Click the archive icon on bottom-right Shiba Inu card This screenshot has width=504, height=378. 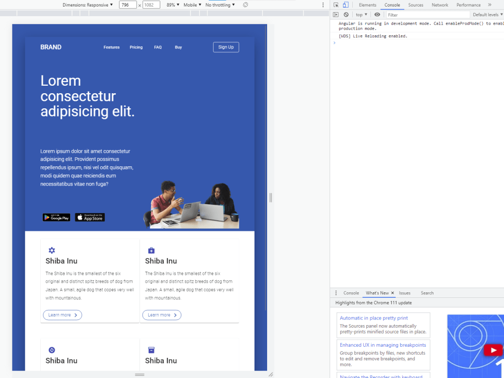151,350
